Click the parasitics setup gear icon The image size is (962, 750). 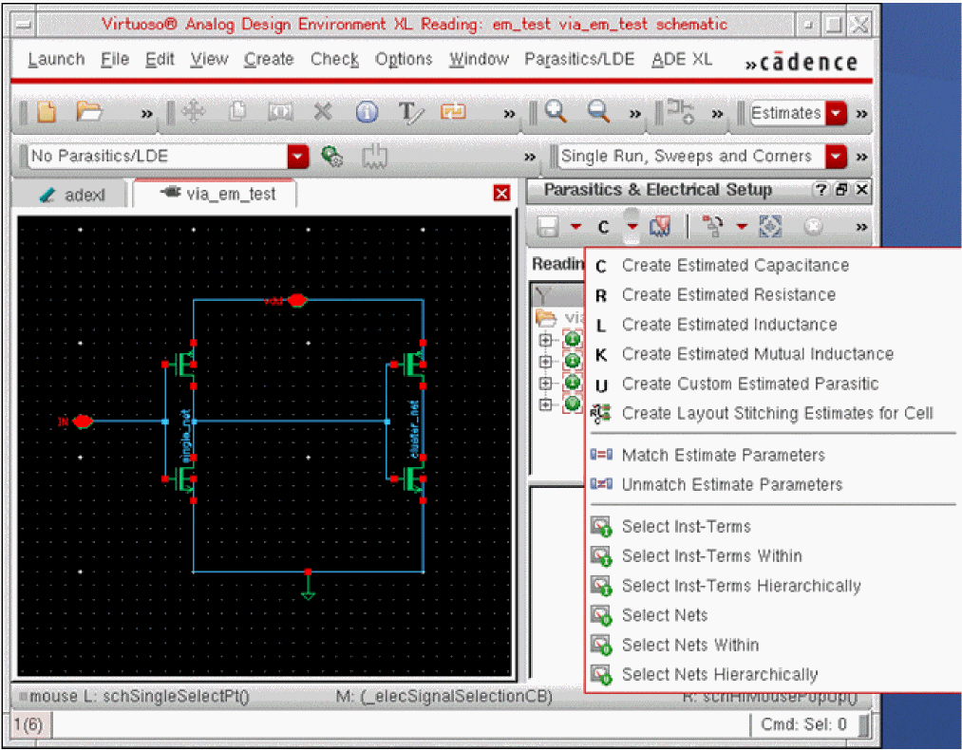coord(331,157)
